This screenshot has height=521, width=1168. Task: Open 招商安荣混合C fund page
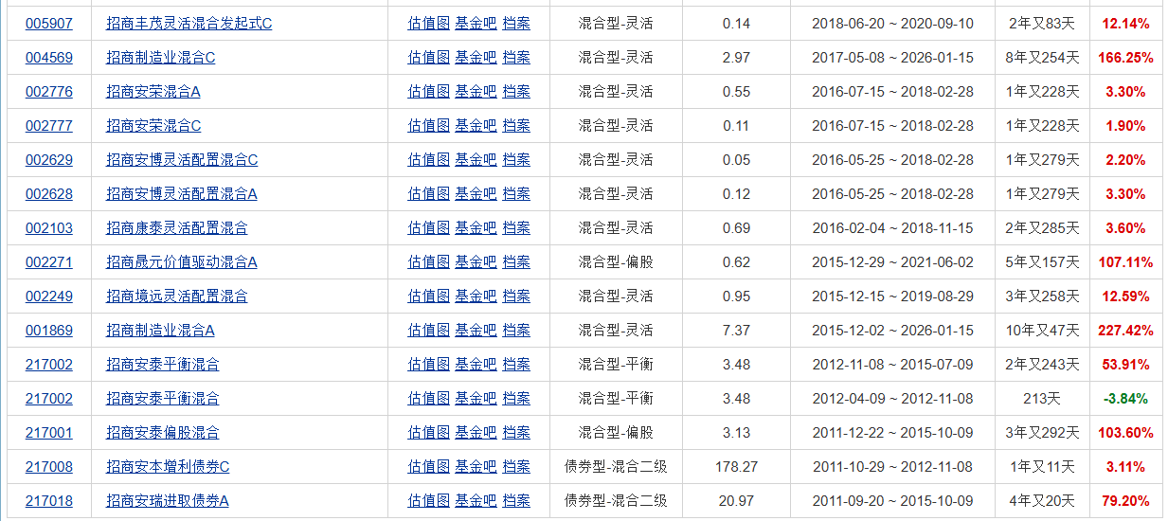[153, 126]
